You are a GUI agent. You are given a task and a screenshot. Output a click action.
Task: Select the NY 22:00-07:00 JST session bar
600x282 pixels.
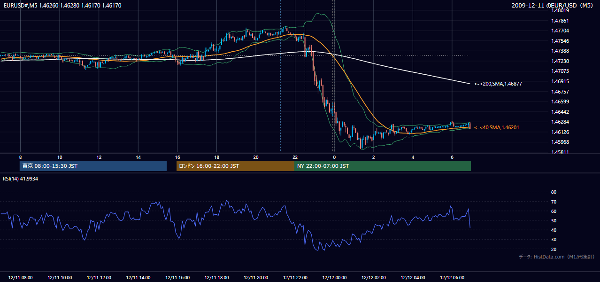click(383, 166)
